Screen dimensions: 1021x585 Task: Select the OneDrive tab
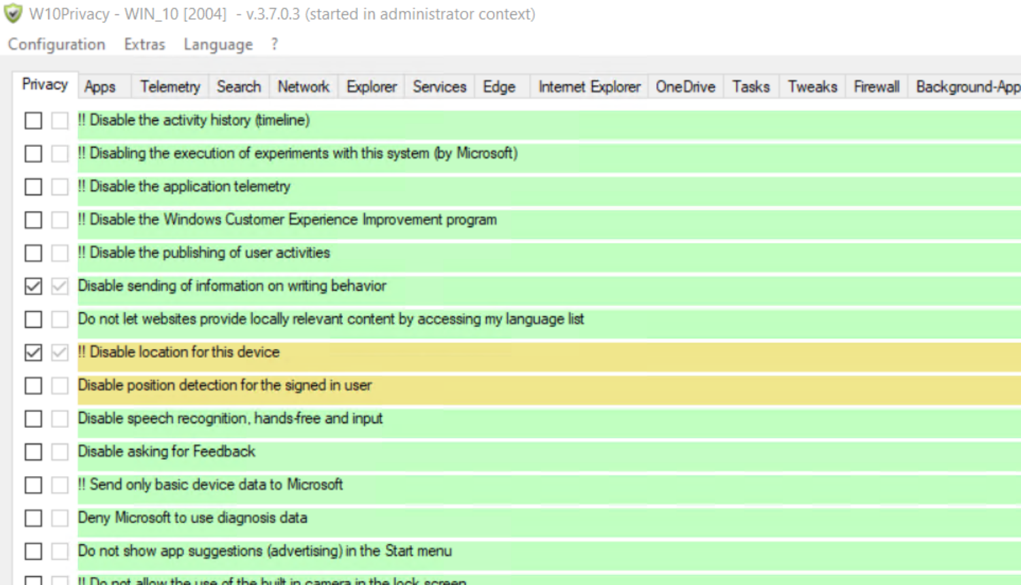point(685,86)
